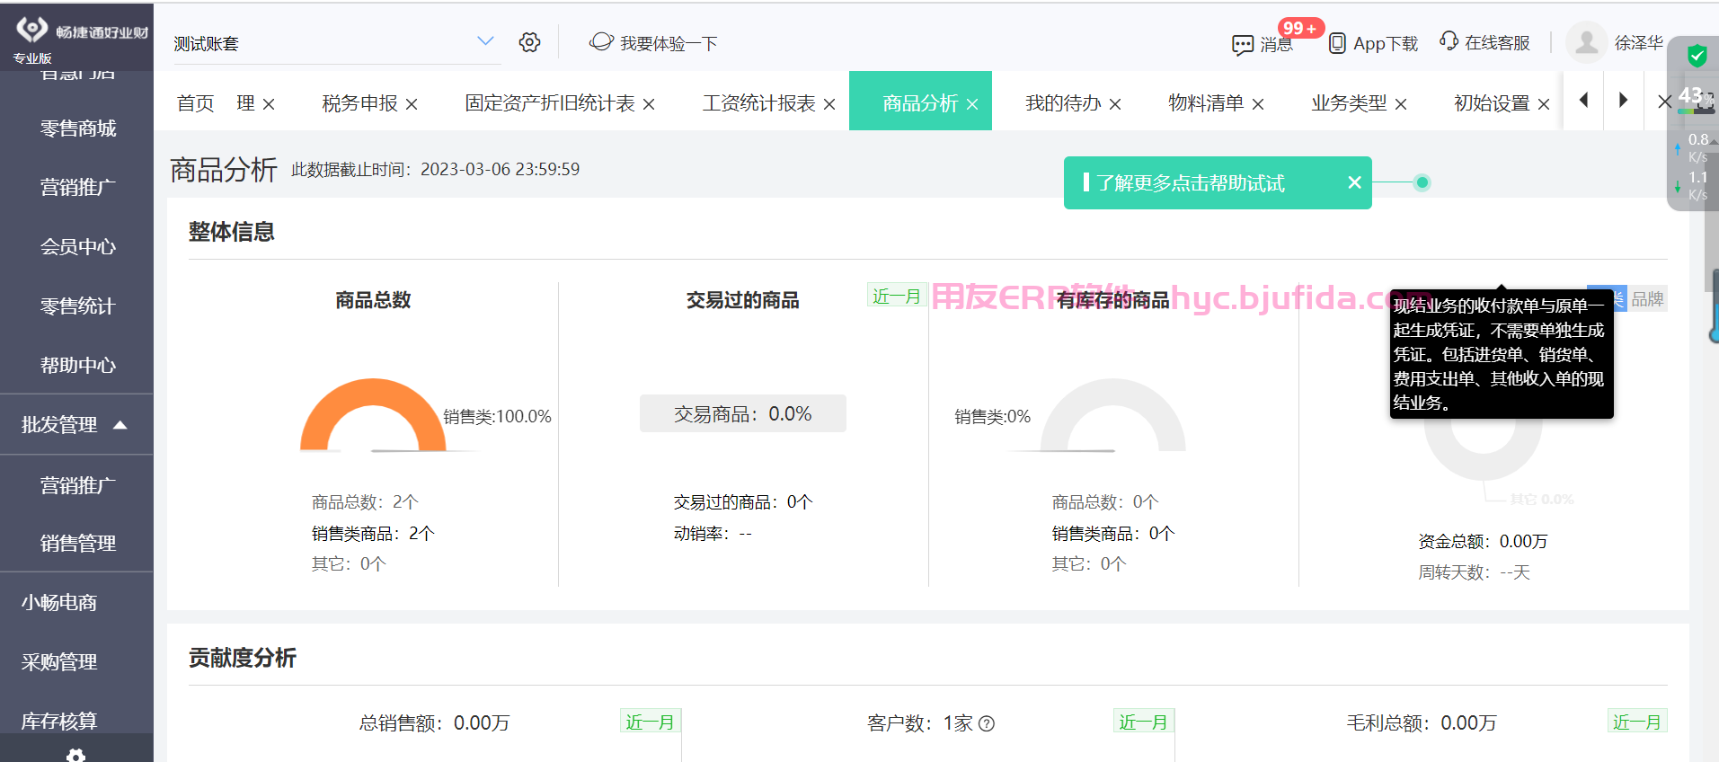This screenshot has height=762, width=1719.
Task: Close the 固定资产折旧统计表 tab
Action: (x=649, y=104)
